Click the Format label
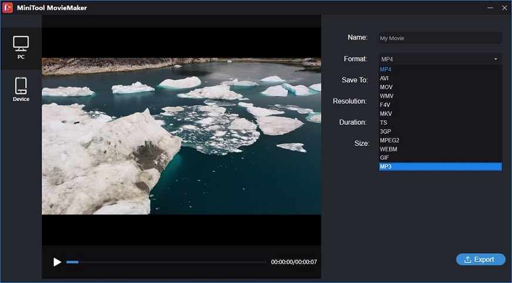512x283 pixels. [x=355, y=59]
